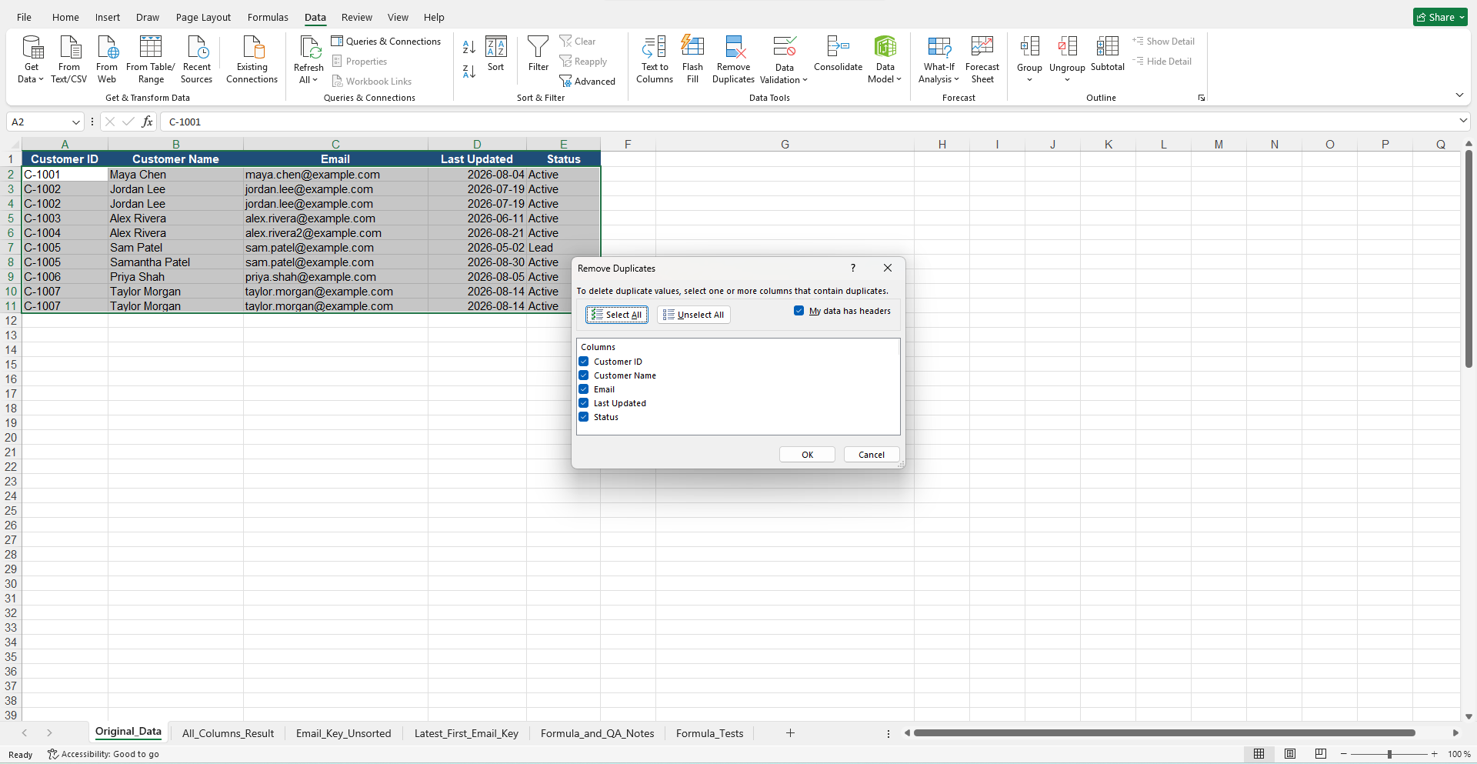Uncheck the Status column checkbox

click(584, 417)
